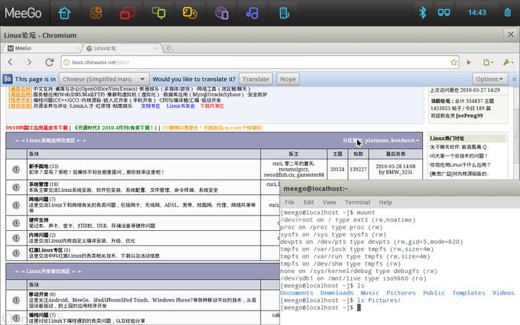Viewport: 520px width, 325px height.
Task: Click the Downloads folder in terminal output
Action: [337, 293]
